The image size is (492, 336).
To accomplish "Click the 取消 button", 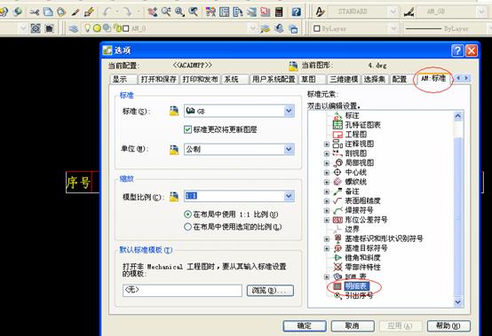I will (x=353, y=326).
